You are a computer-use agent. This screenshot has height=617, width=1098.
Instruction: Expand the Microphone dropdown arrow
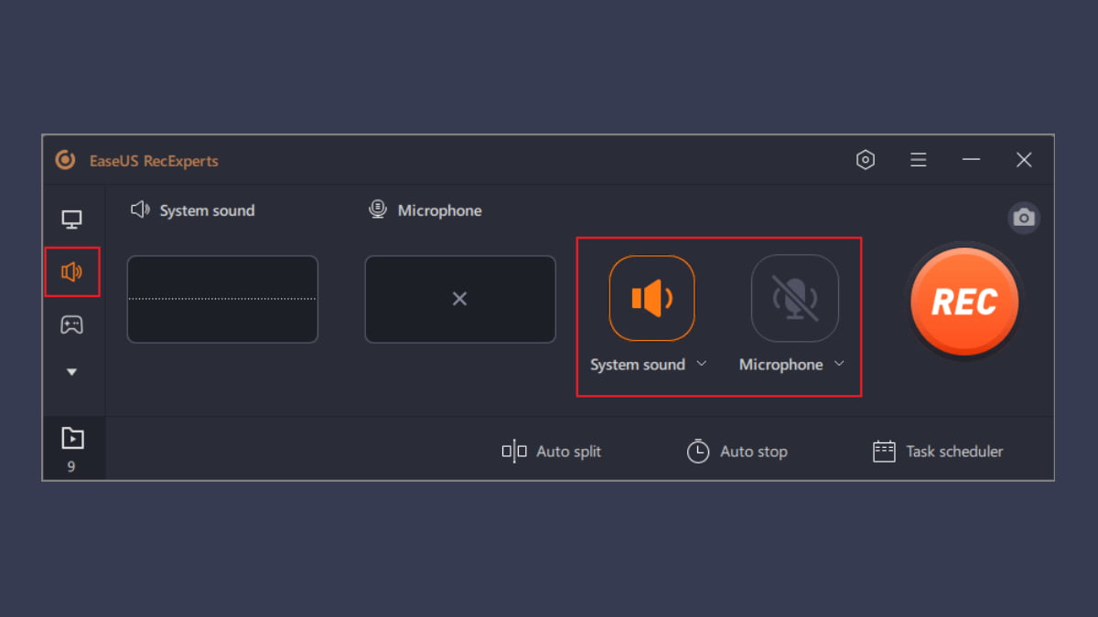point(839,364)
